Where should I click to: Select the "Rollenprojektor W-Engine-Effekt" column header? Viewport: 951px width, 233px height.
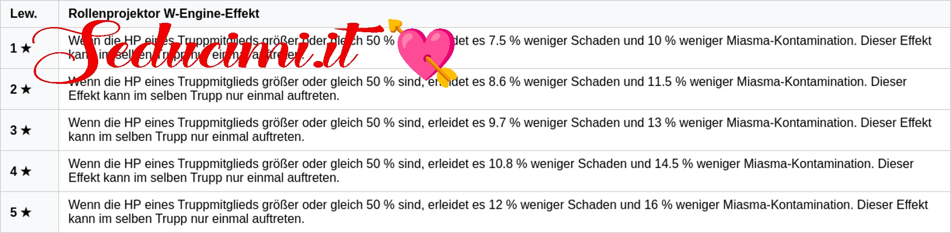(x=164, y=14)
